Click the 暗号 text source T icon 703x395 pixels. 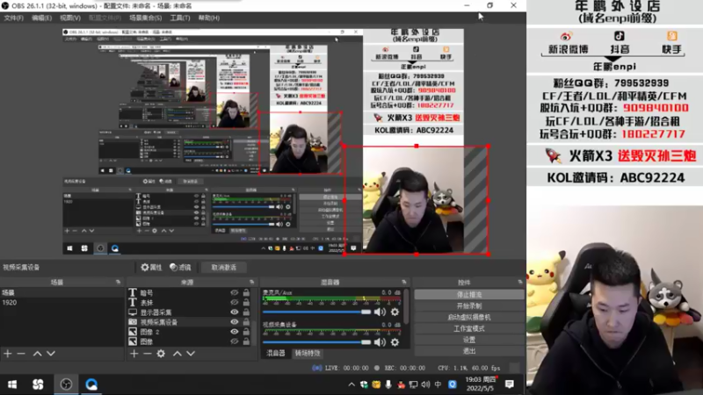133,292
